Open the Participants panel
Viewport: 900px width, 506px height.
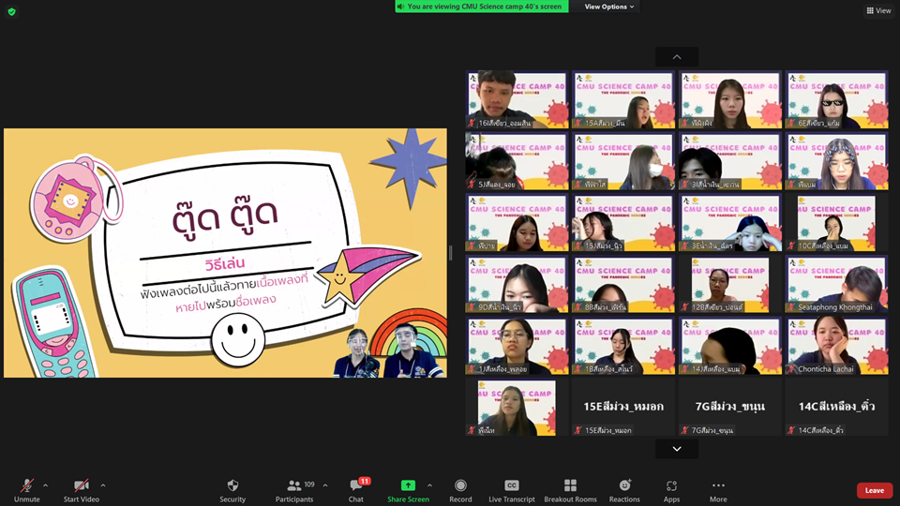click(x=294, y=485)
